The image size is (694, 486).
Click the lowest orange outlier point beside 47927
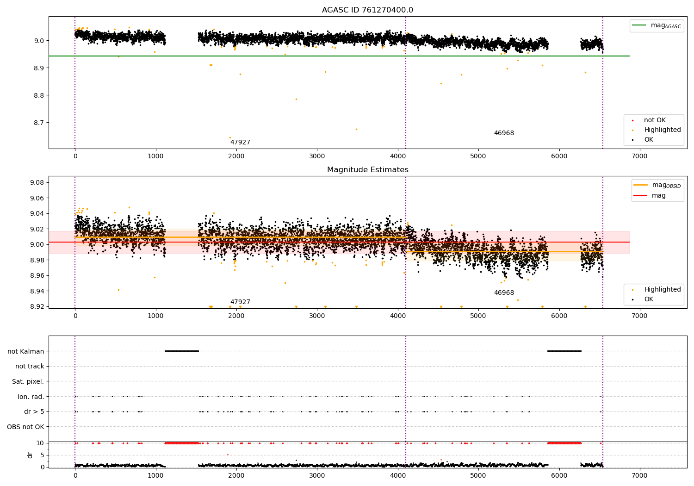pyautogui.click(x=230, y=137)
